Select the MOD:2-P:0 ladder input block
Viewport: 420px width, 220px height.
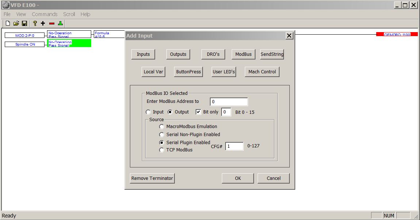click(x=25, y=35)
